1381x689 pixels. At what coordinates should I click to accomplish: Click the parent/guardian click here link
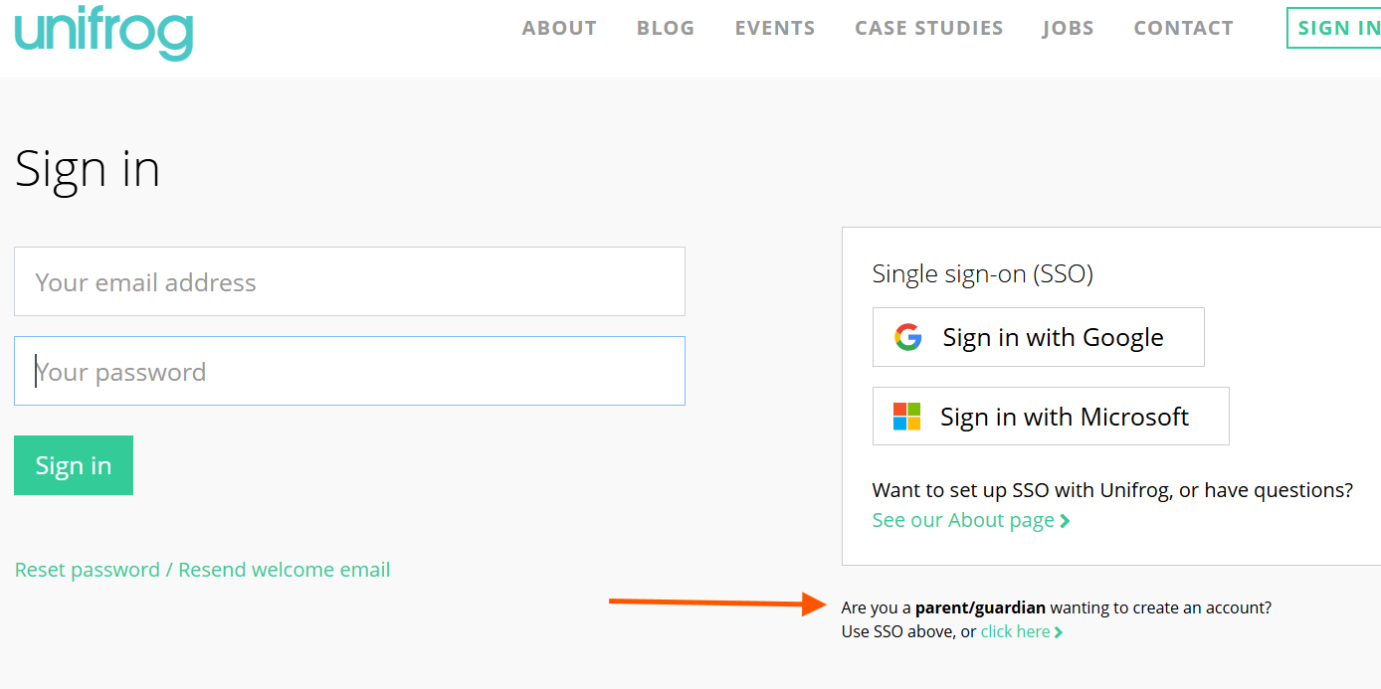point(1015,632)
